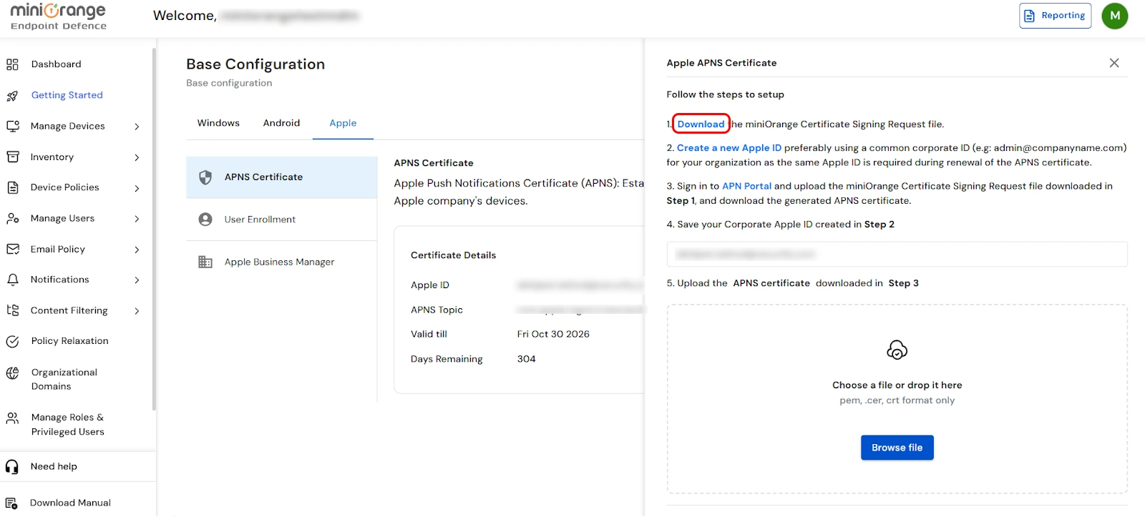The image size is (1145, 517).
Task: Click the Corporate Apple ID input field
Action: point(897,254)
